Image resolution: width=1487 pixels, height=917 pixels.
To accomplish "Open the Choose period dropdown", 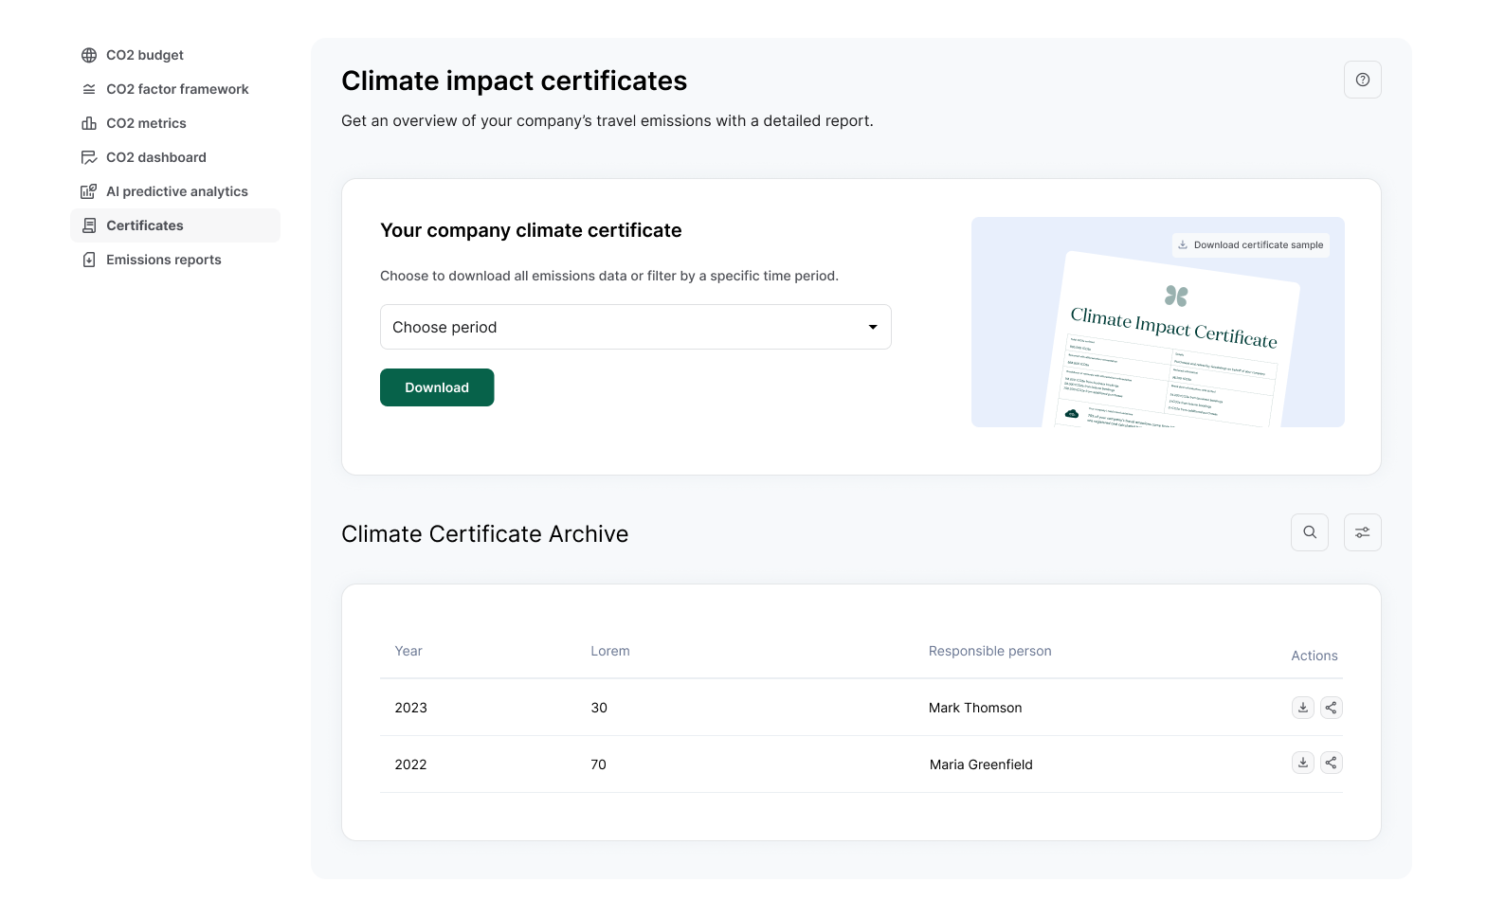I will tap(635, 327).
